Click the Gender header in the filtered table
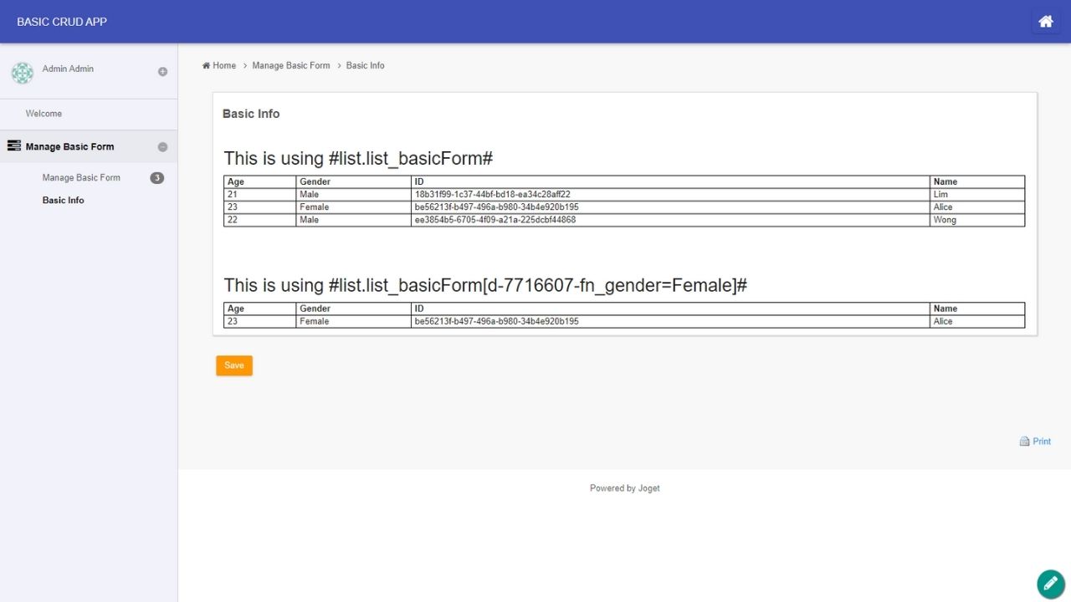This screenshot has height=602, width=1071. [x=315, y=309]
